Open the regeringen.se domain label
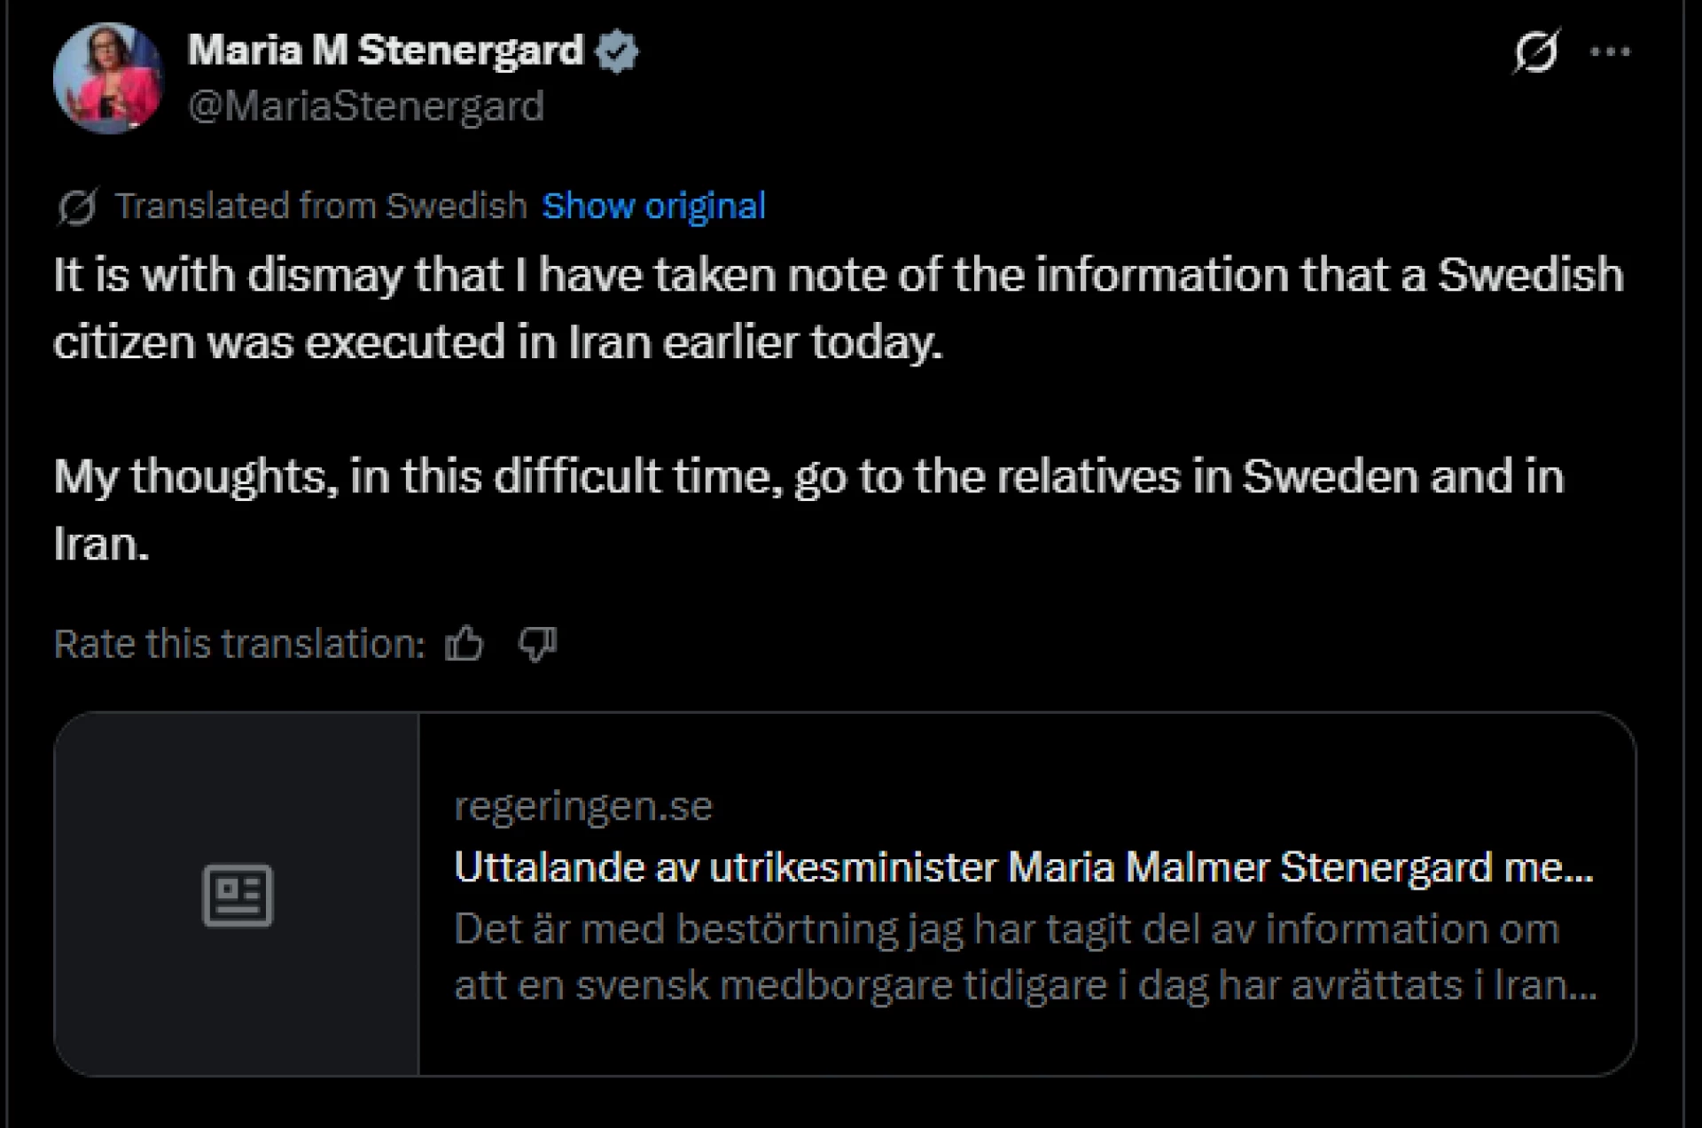 tap(583, 806)
